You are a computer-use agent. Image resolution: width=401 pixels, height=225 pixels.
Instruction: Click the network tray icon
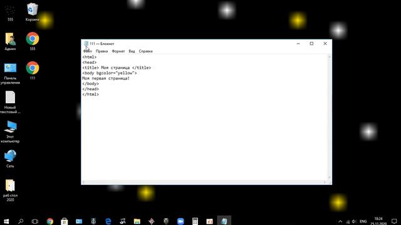click(348, 222)
